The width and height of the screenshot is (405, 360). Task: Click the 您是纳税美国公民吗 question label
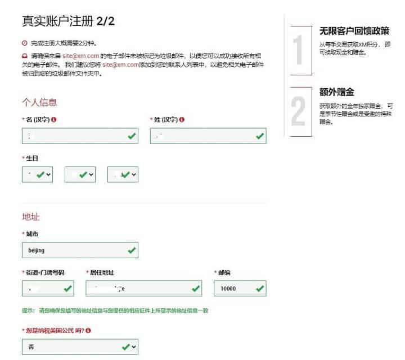[55, 331]
